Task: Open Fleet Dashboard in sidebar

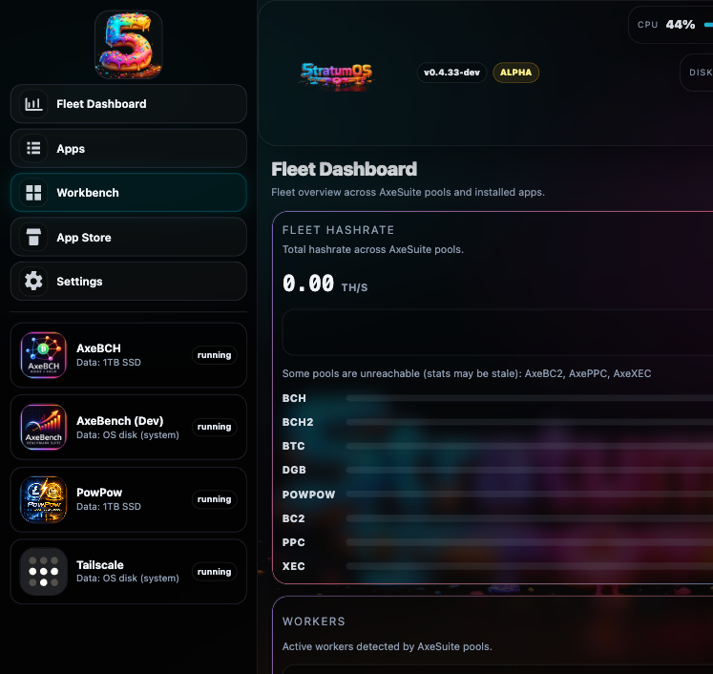Action: coord(129,104)
